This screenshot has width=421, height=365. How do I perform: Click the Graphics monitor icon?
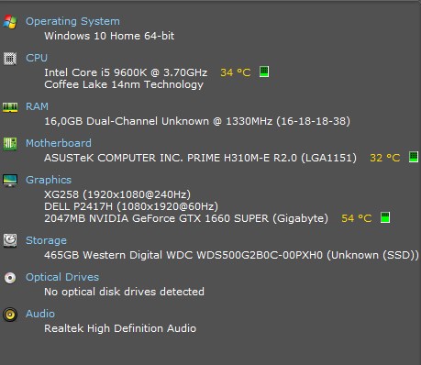[x=10, y=180]
